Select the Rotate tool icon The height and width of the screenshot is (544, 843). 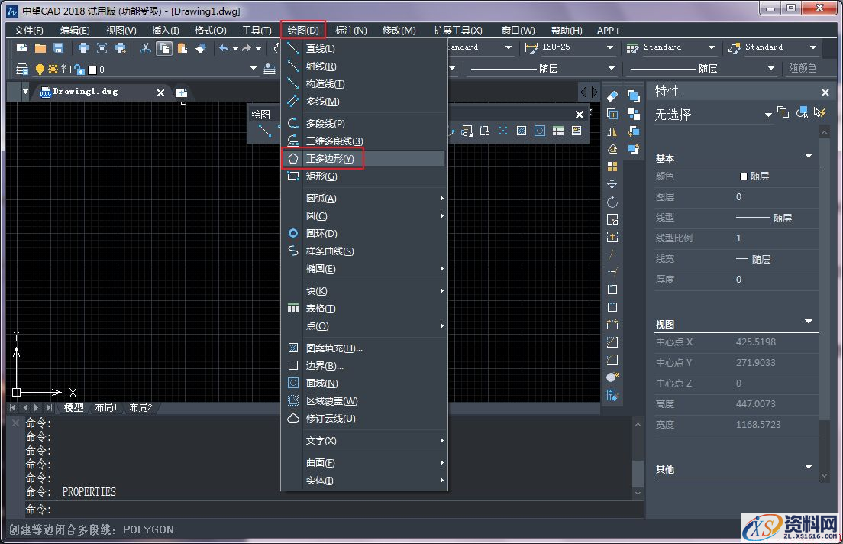612,202
